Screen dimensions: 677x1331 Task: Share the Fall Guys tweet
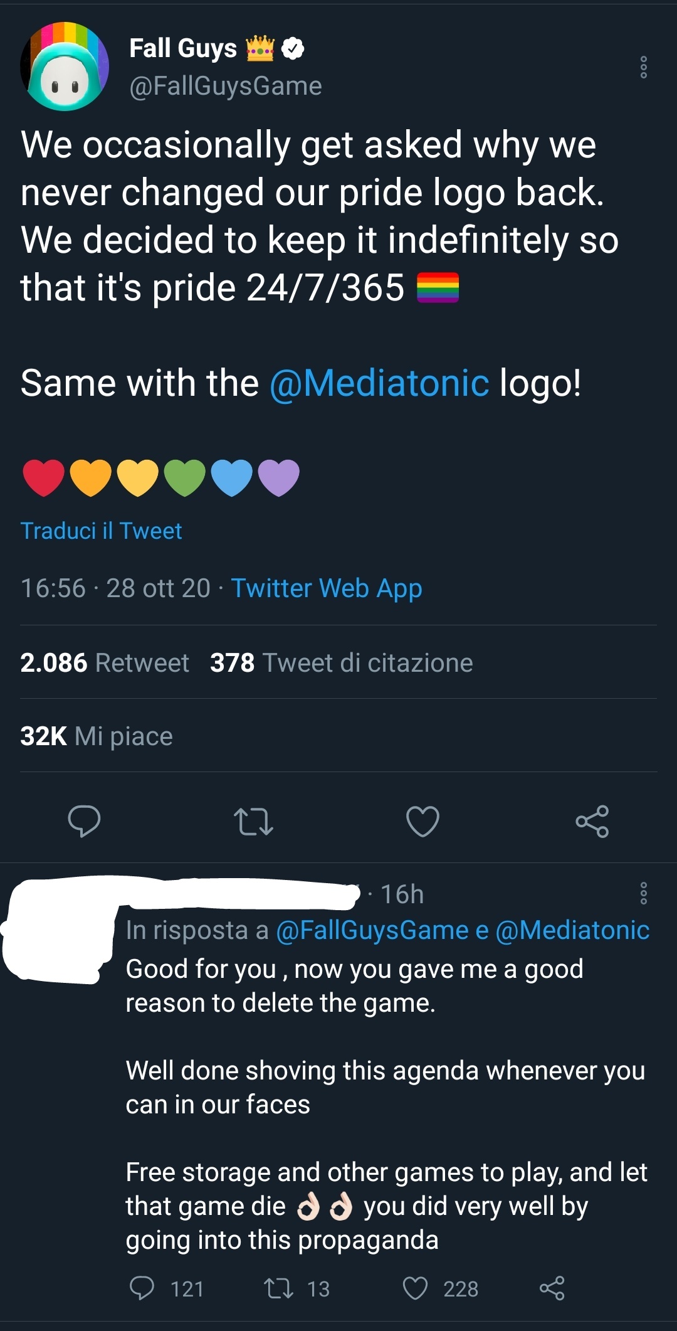click(592, 821)
